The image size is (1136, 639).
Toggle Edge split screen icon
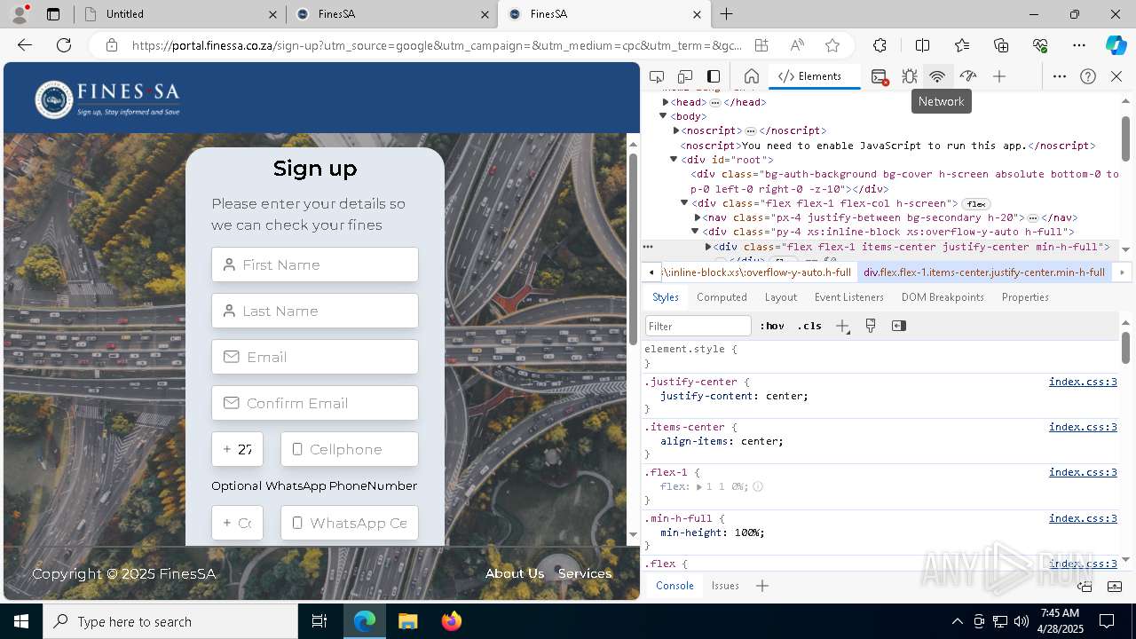[922, 45]
